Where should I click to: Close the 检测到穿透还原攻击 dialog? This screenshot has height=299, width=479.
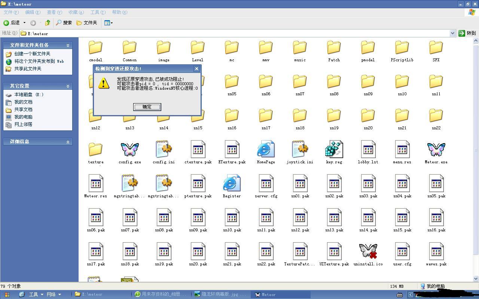[x=196, y=68]
